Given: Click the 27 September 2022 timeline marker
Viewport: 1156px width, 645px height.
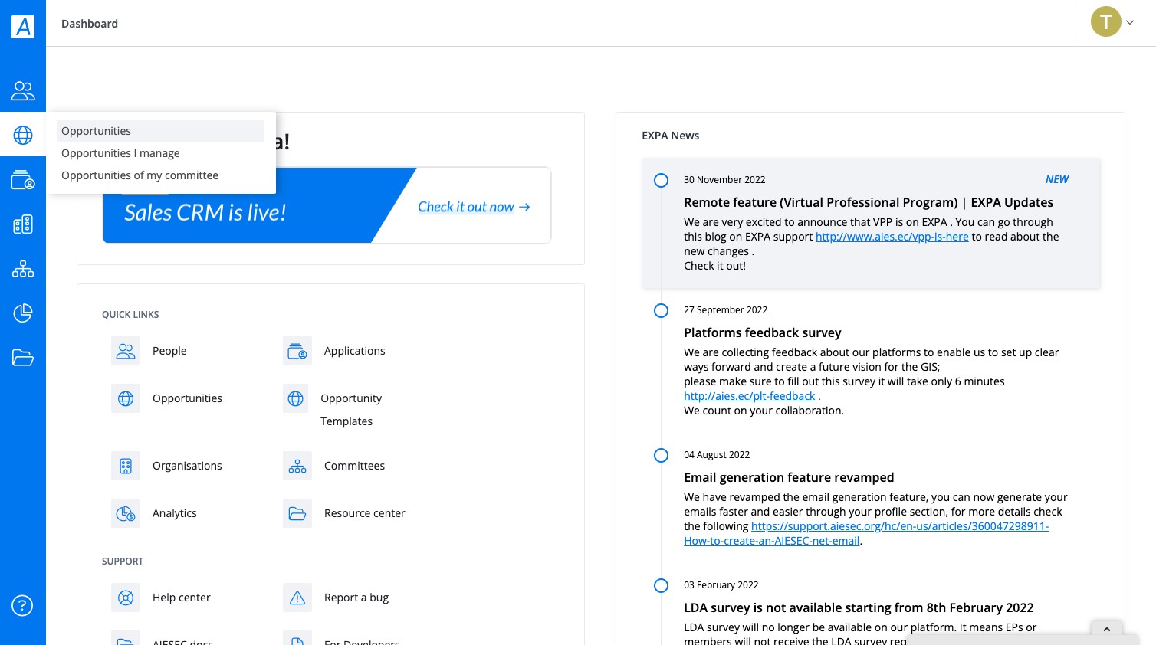Looking at the screenshot, I should pyautogui.click(x=661, y=310).
